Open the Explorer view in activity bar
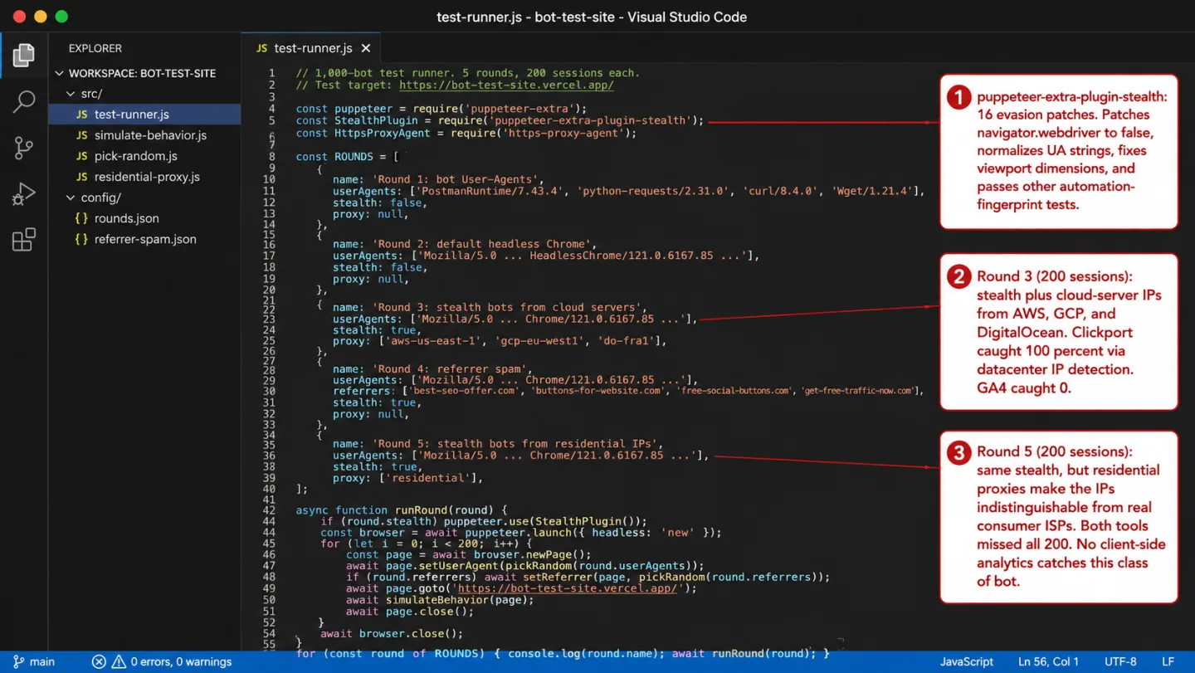This screenshot has width=1195, height=673. [23, 55]
